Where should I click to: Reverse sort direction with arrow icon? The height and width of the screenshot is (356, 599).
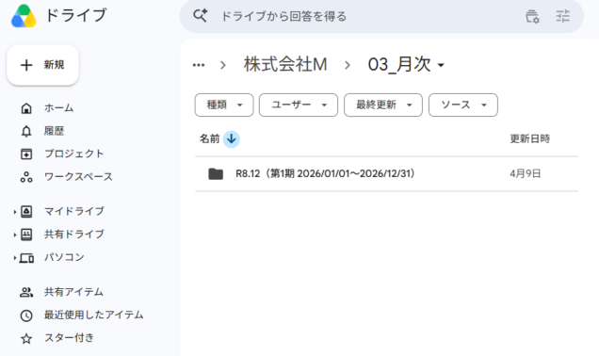pos(231,139)
